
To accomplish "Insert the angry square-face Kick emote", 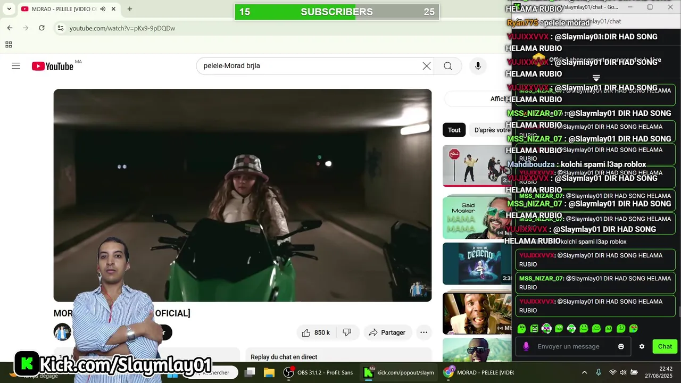I will tap(534, 329).
